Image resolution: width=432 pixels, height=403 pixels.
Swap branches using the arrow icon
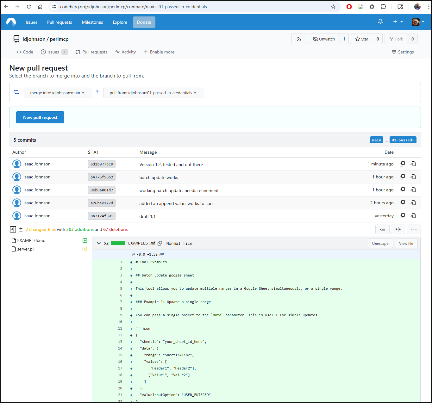pyautogui.click(x=98, y=92)
